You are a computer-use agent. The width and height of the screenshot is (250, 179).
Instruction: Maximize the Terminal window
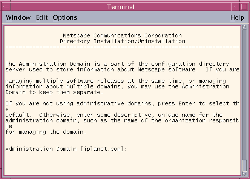(244, 7)
